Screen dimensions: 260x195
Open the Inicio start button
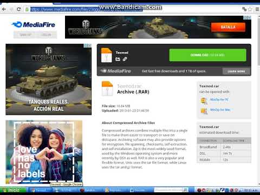pos(13,190)
